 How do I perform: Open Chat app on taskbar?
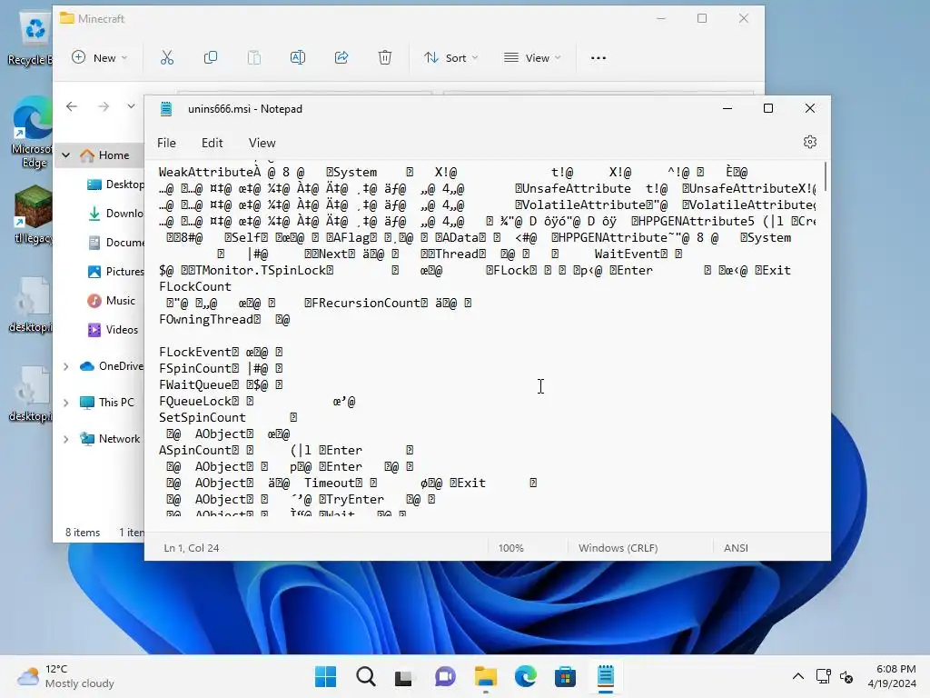(x=445, y=676)
